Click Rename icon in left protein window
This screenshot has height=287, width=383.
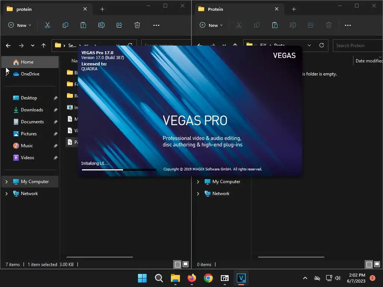(x=101, y=25)
